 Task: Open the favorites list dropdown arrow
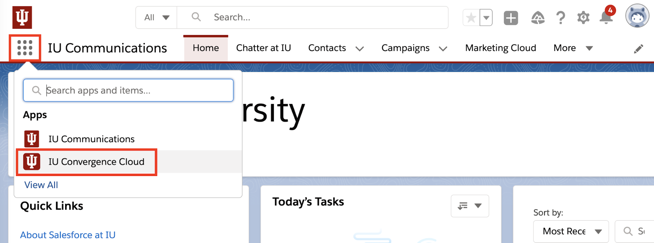(x=486, y=18)
